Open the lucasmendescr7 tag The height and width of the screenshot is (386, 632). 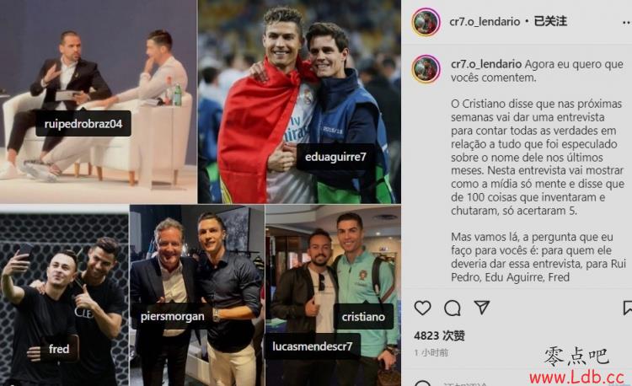click(313, 346)
